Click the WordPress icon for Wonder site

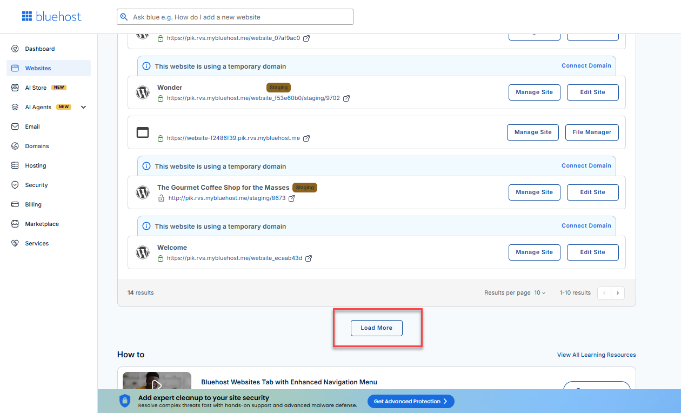(x=143, y=92)
